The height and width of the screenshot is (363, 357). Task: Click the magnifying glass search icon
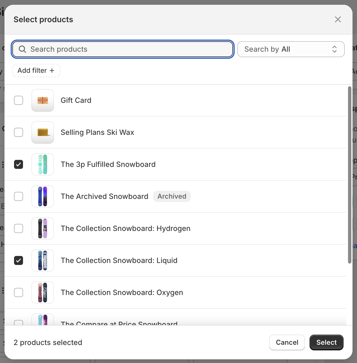click(x=22, y=49)
